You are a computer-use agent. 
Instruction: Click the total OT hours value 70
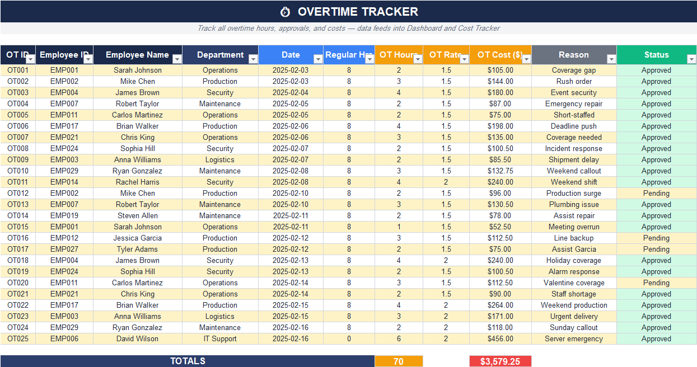(399, 361)
